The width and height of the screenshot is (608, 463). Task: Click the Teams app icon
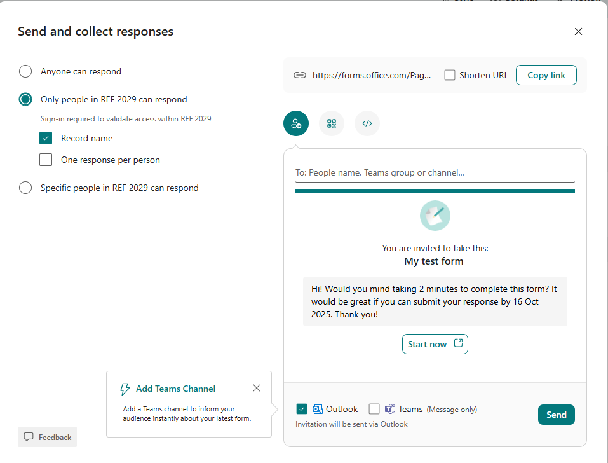[390, 409]
